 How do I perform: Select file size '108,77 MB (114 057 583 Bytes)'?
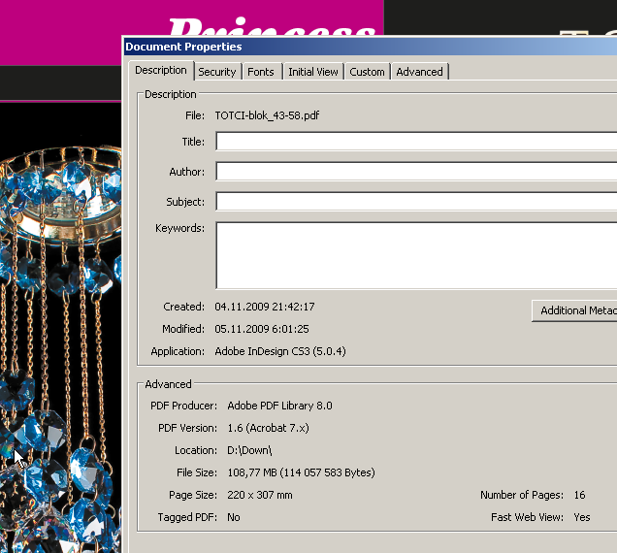[301, 472]
